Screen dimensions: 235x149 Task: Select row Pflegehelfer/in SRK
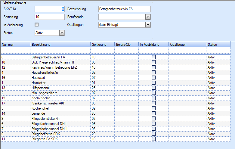116,134
